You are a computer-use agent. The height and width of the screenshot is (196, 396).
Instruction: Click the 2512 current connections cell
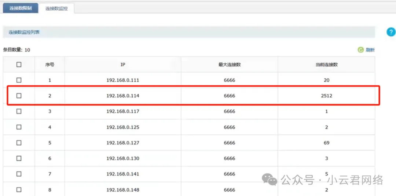click(326, 96)
